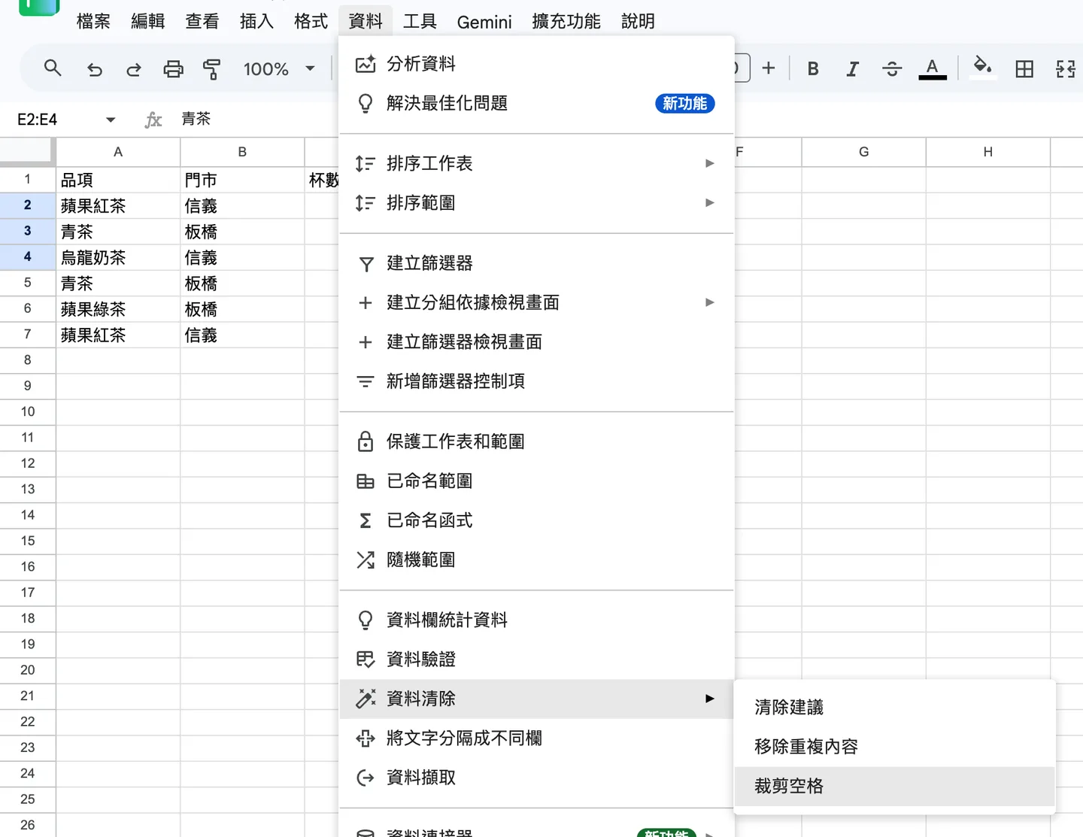Viewport: 1083px width, 837px height.
Task: Expand the 排序工作表 submenu
Action: coord(709,163)
